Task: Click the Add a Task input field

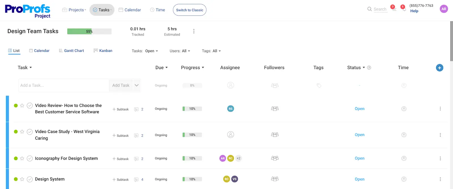Action: (x=64, y=85)
